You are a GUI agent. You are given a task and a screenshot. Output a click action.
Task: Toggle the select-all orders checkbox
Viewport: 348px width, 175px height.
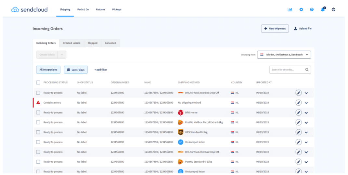tap(38, 83)
